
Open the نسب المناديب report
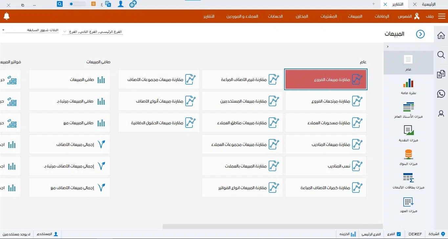(x=325, y=166)
